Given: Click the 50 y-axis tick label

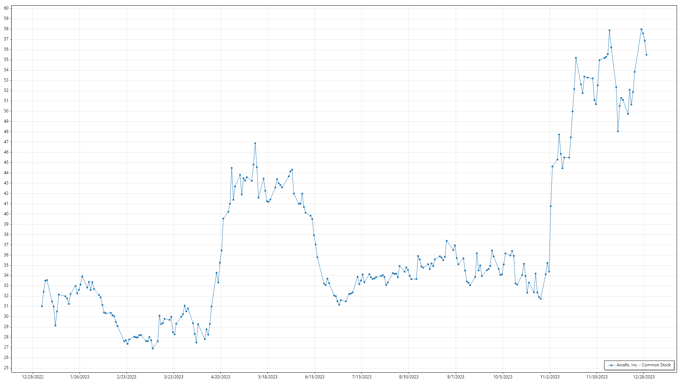Looking at the screenshot, I should tap(6, 111).
